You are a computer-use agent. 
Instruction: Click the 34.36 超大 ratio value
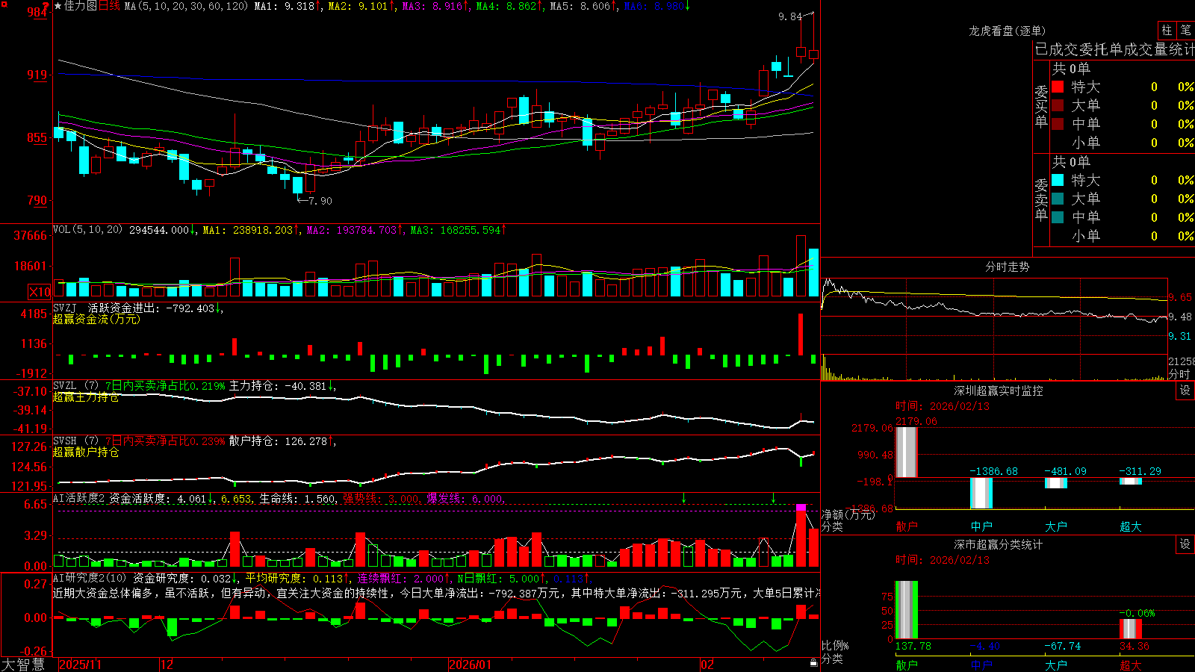coord(1135,646)
